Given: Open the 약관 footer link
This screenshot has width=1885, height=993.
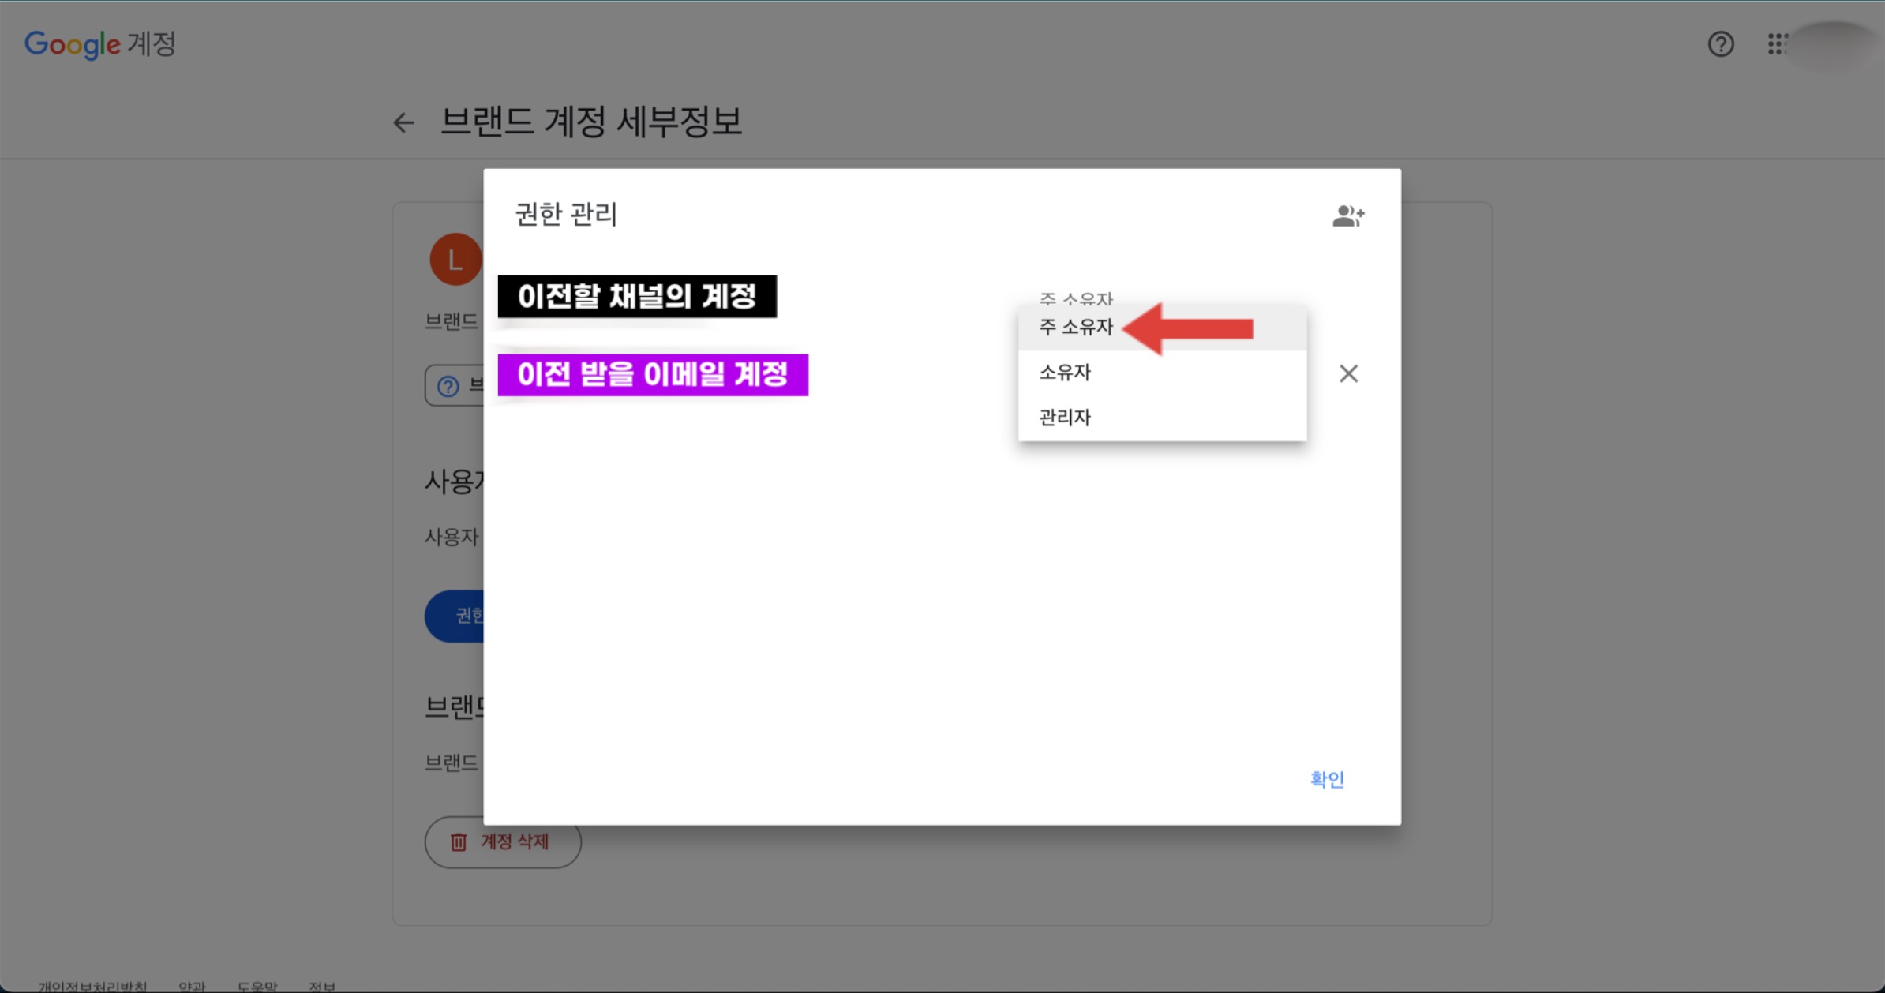Looking at the screenshot, I should (x=192, y=986).
